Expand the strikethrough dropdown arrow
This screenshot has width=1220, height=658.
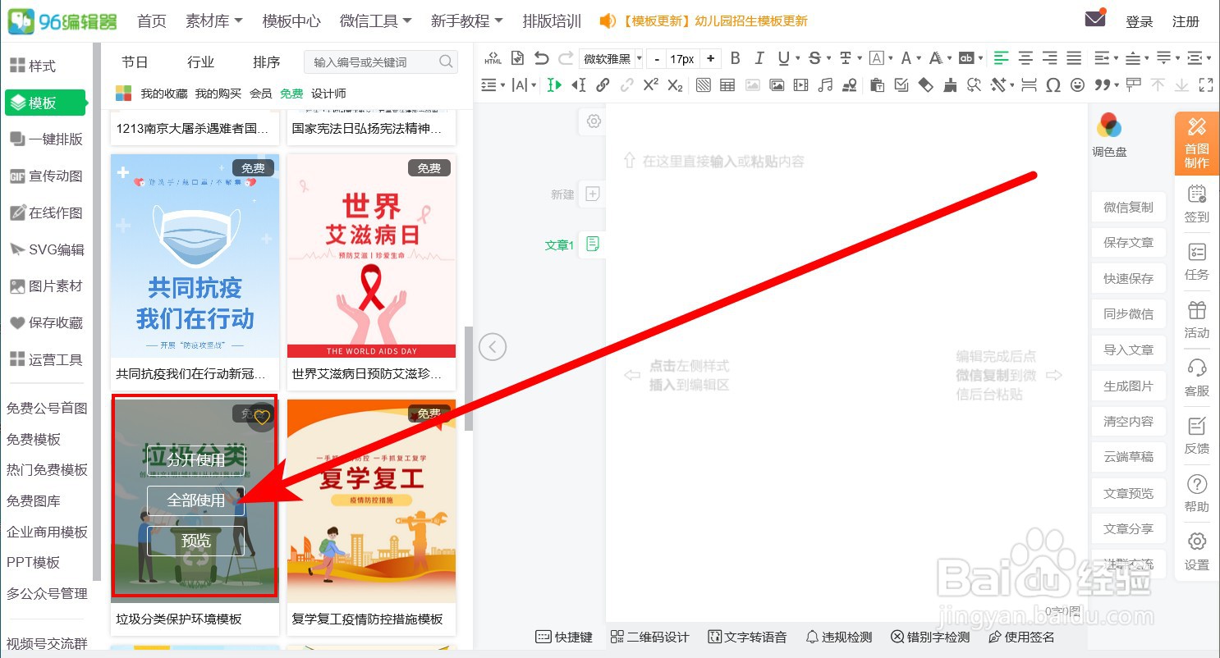click(x=829, y=58)
